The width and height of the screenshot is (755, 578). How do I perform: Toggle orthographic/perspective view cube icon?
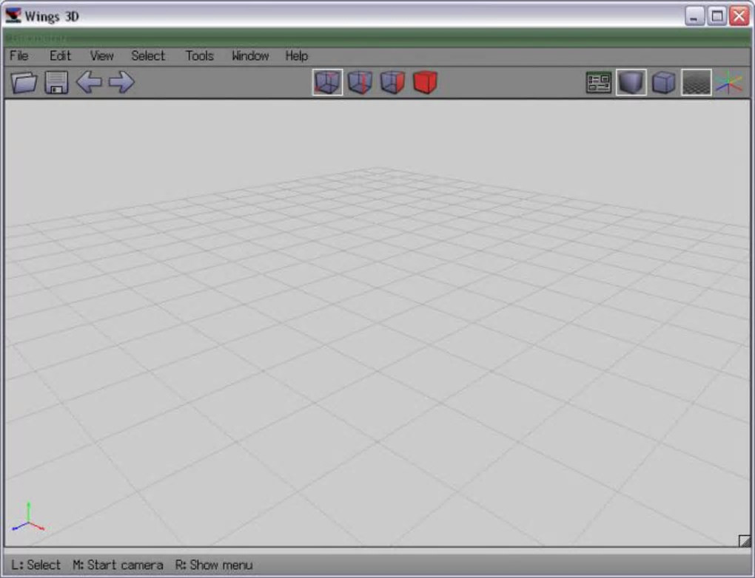663,82
